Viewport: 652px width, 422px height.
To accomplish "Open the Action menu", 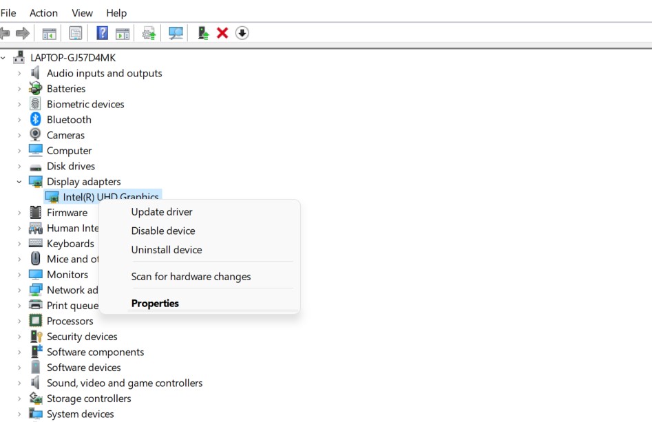I will pyautogui.click(x=43, y=13).
